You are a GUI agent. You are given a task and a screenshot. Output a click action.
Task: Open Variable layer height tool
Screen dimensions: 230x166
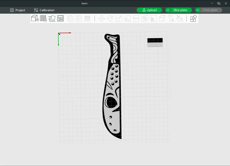click(87, 19)
